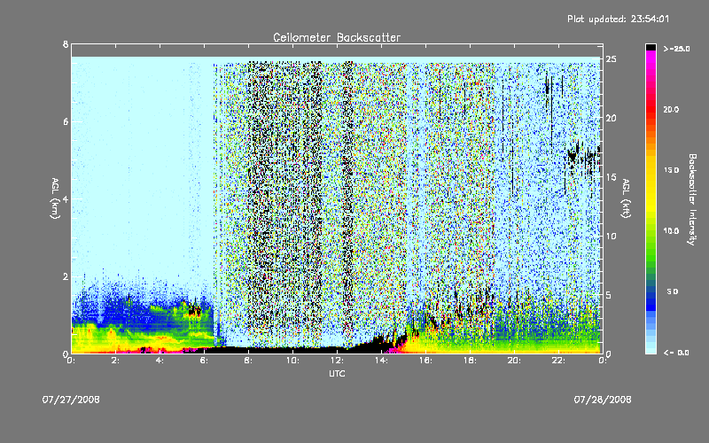Click the '8' km tick on the left axis
The height and width of the screenshot is (443, 709).
[x=66, y=44]
